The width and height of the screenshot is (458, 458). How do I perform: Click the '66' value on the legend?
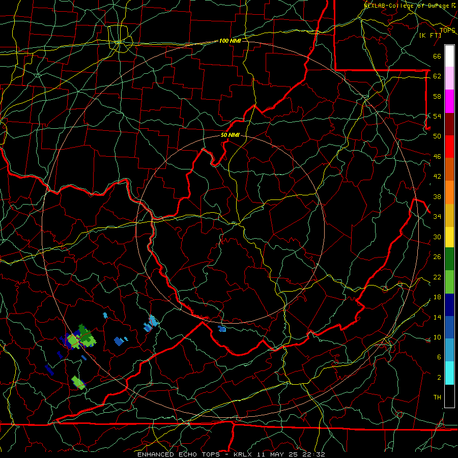point(437,56)
